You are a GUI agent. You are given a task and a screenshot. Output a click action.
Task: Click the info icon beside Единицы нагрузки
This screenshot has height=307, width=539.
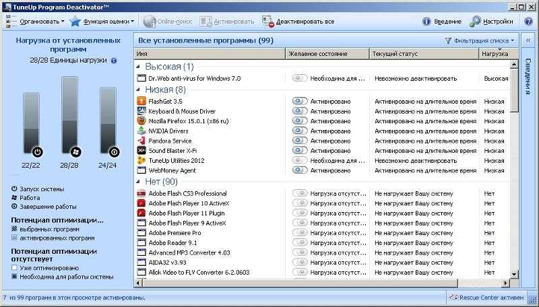click(114, 61)
